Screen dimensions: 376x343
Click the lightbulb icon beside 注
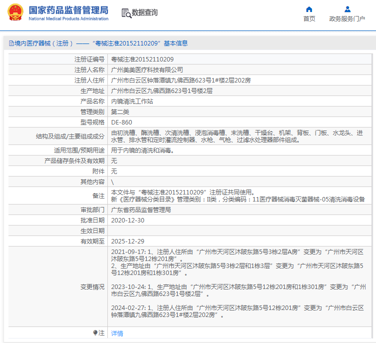tap(95, 332)
